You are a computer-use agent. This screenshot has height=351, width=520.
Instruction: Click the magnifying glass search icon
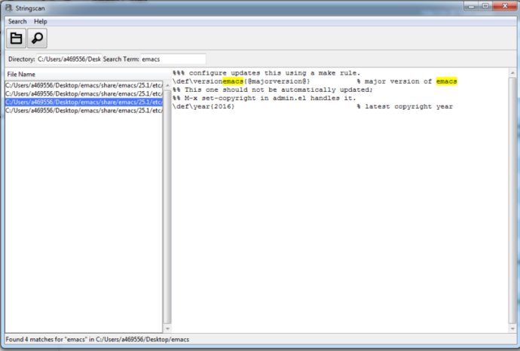pyautogui.click(x=37, y=38)
